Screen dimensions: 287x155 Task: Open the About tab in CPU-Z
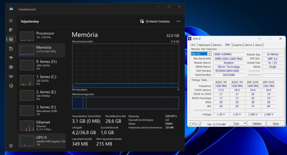(258, 45)
